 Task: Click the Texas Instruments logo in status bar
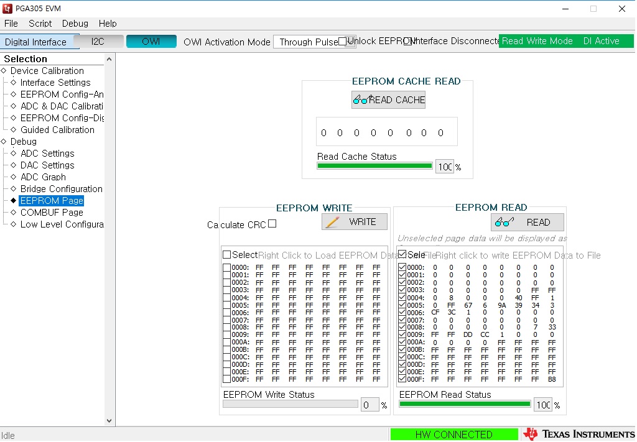point(579,434)
